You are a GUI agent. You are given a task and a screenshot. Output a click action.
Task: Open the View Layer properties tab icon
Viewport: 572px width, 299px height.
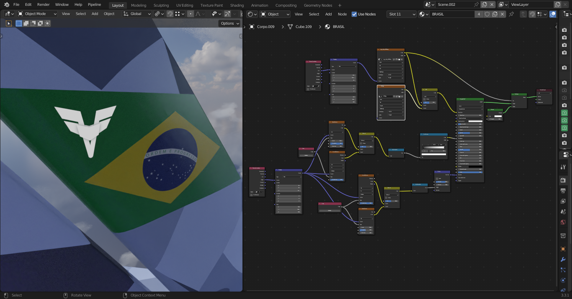[563, 201]
